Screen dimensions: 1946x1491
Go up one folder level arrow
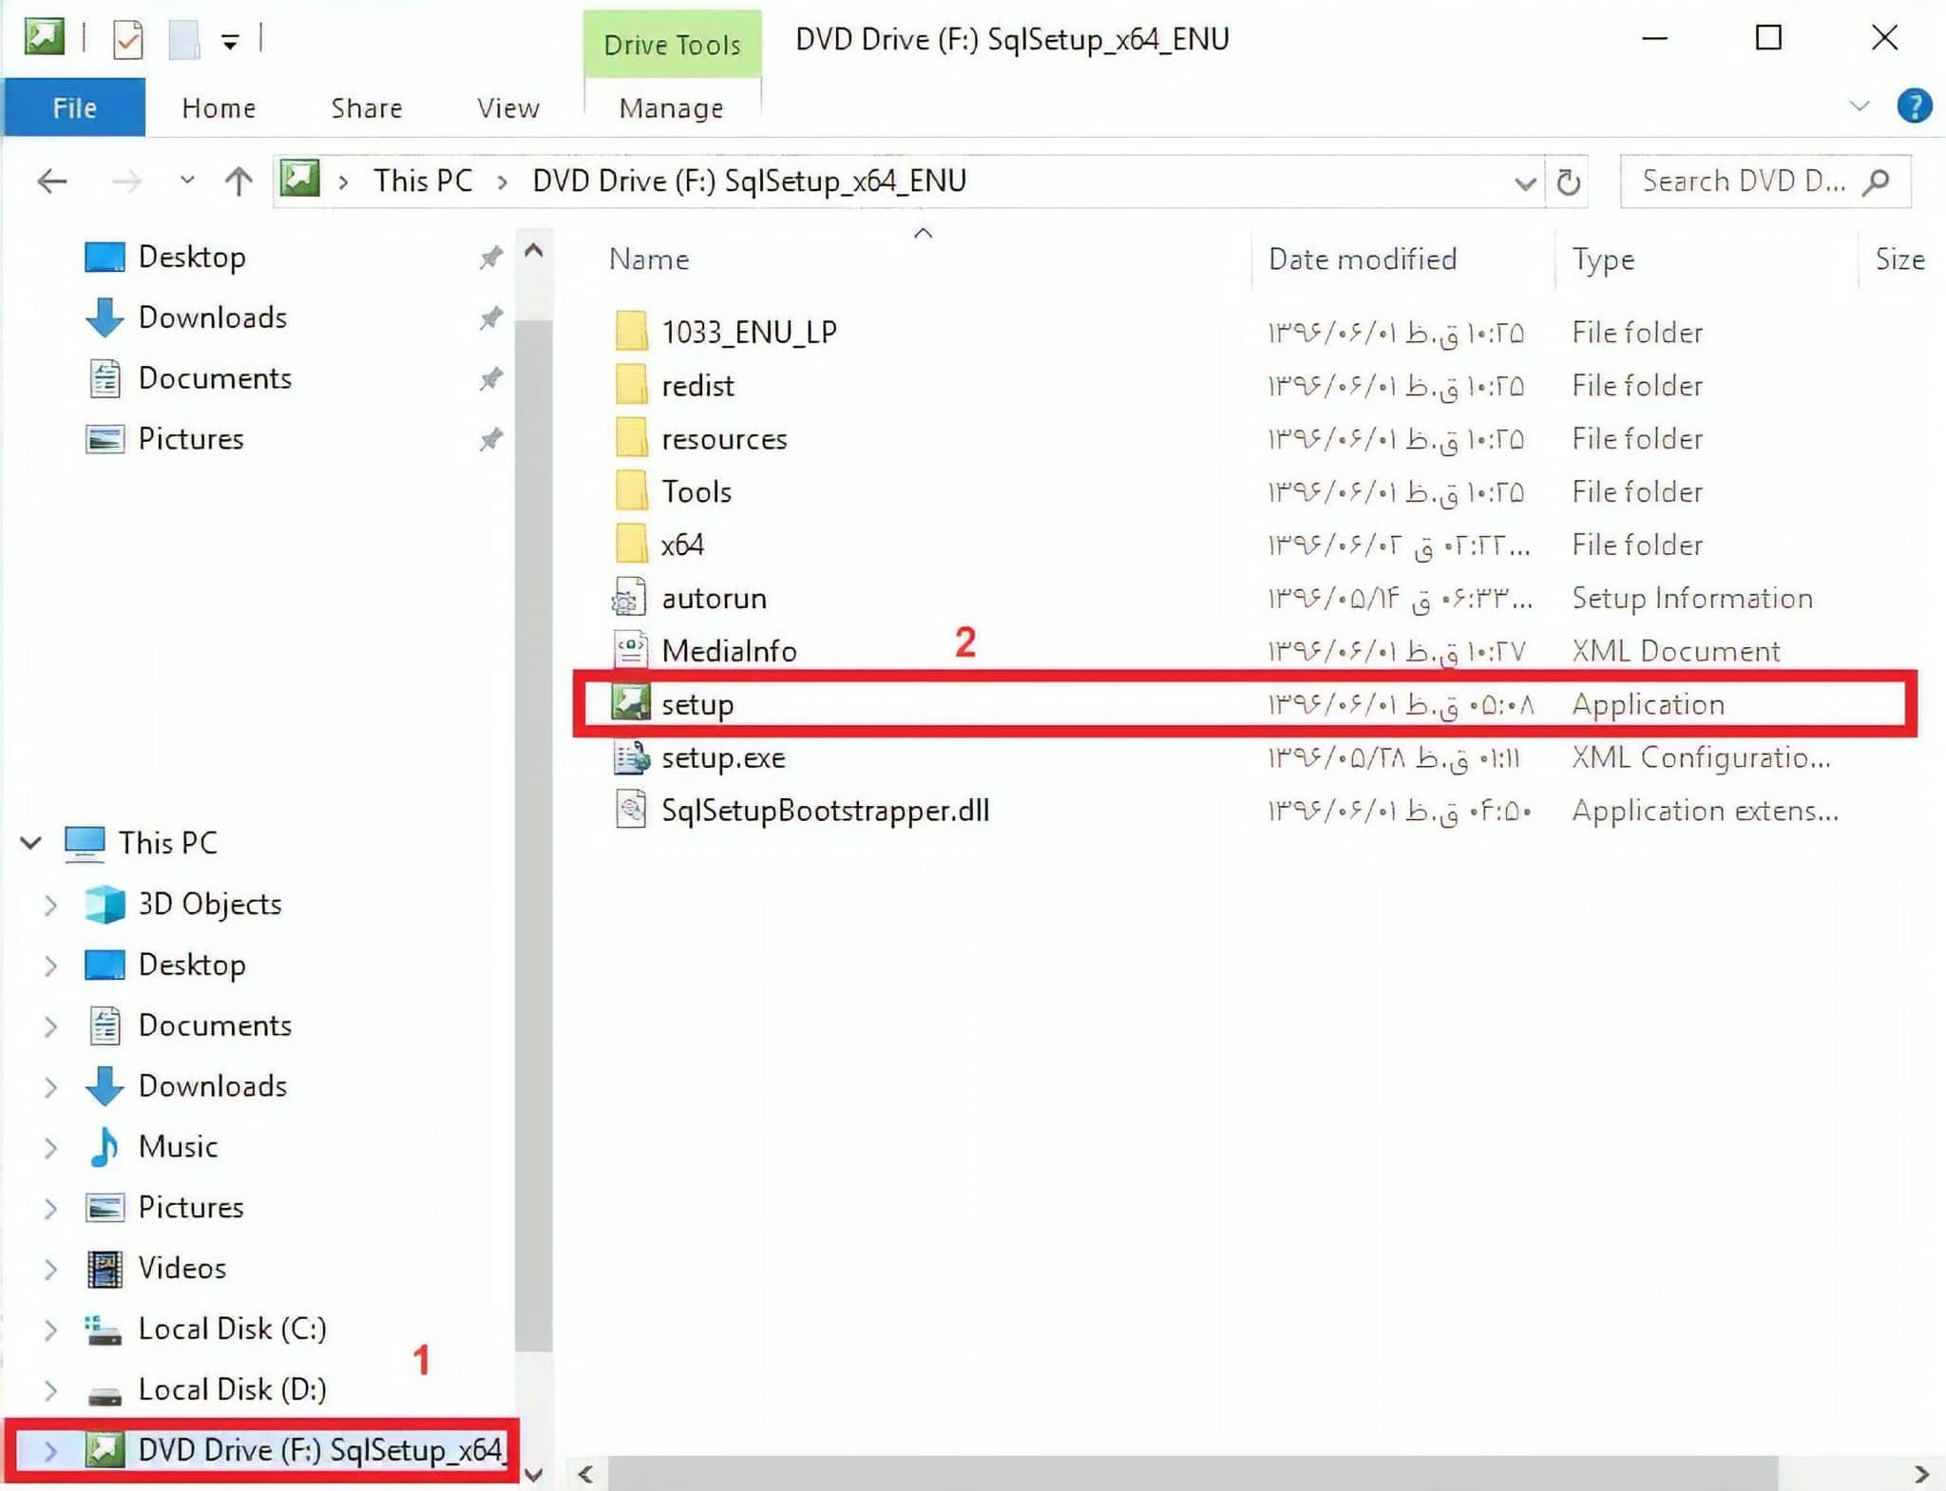tap(238, 181)
